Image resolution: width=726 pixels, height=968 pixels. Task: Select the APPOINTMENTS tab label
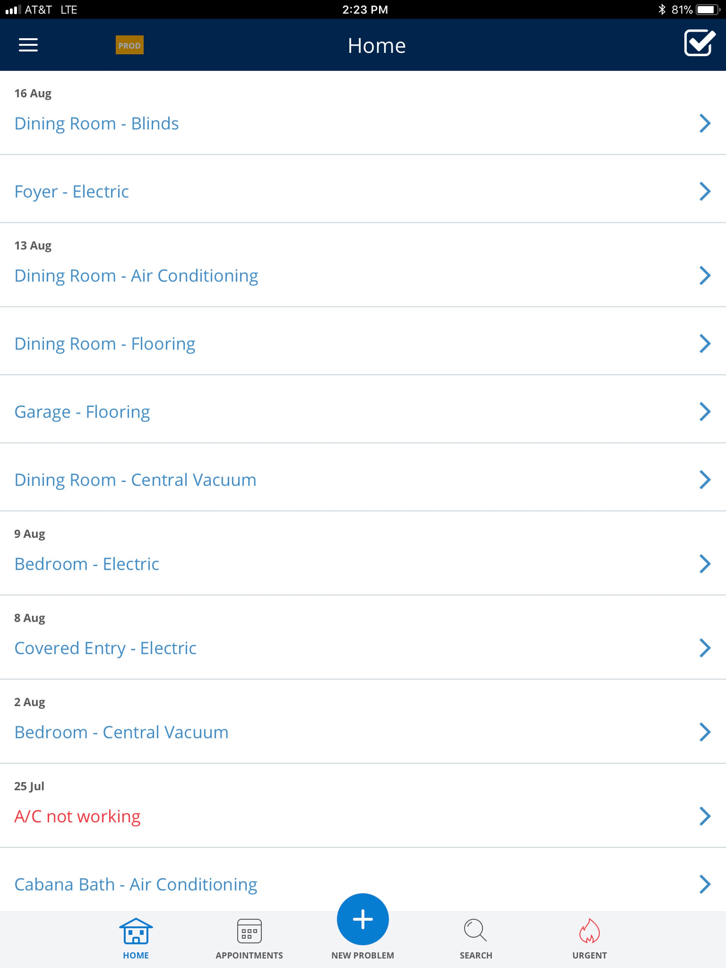click(249, 955)
